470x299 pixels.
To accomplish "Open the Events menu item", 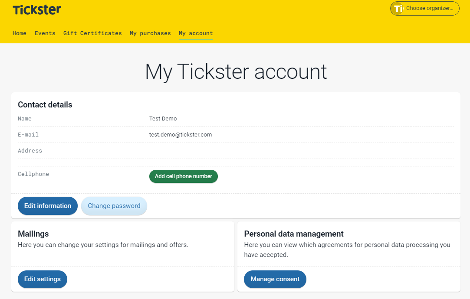I will coord(45,33).
